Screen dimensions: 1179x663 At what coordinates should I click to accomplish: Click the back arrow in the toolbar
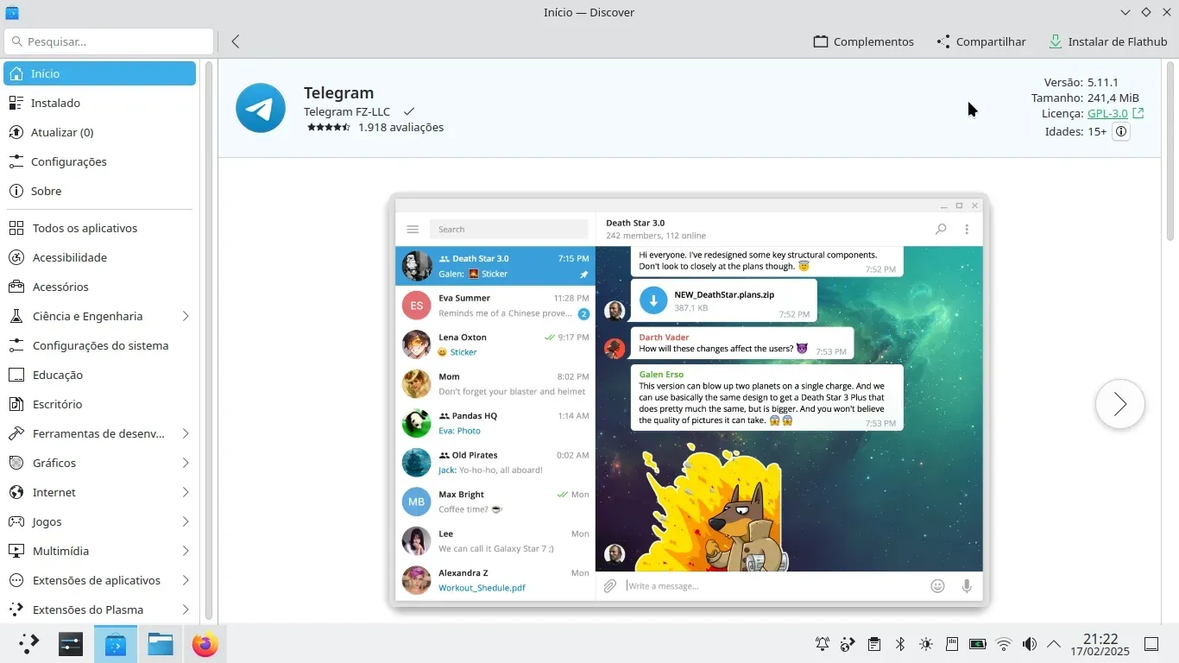(x=236, y=41)
